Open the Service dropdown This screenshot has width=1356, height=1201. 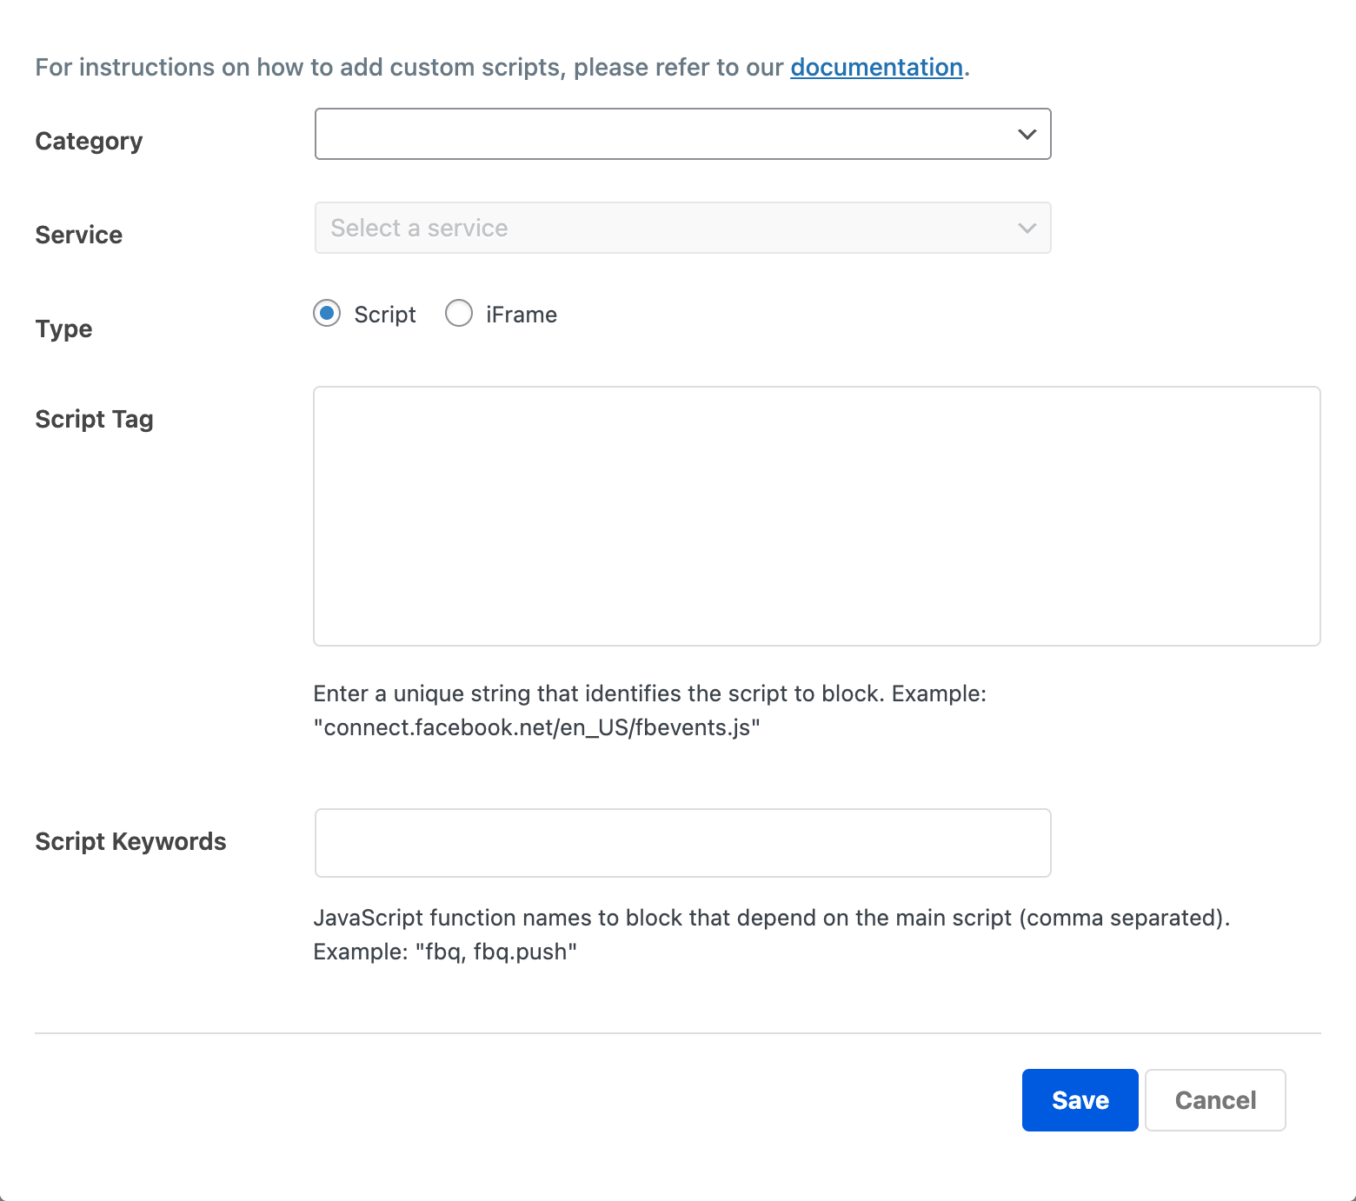point(682,228)
